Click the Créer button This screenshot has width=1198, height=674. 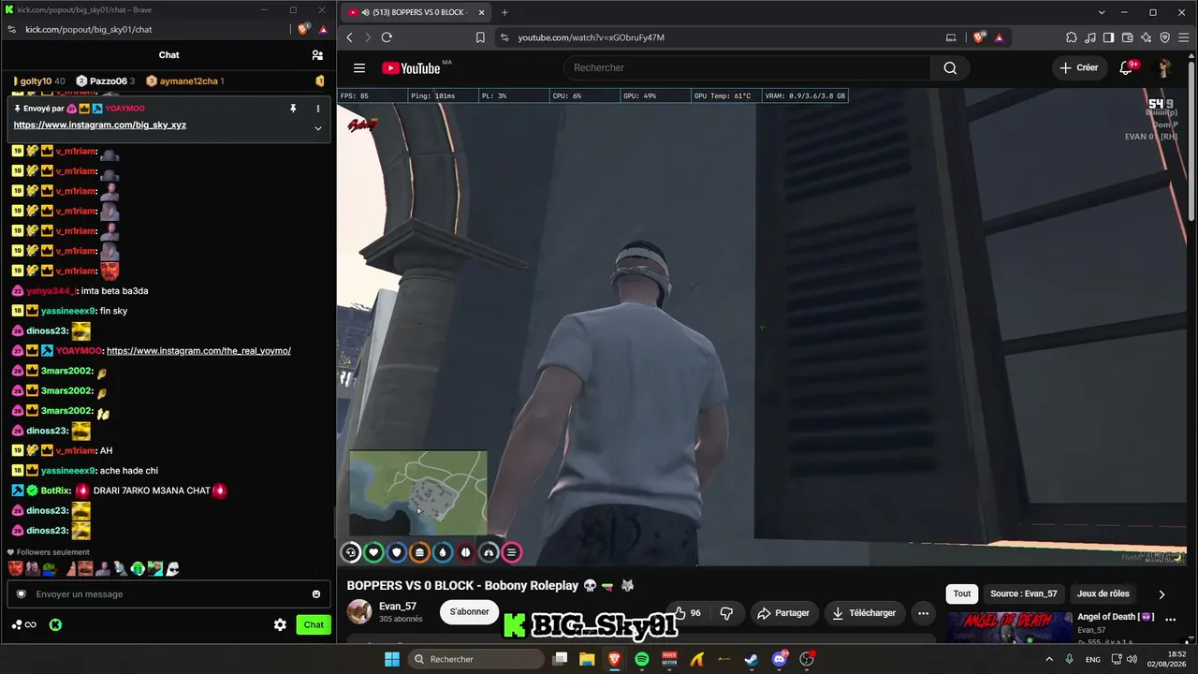[x=1079, y=67]
